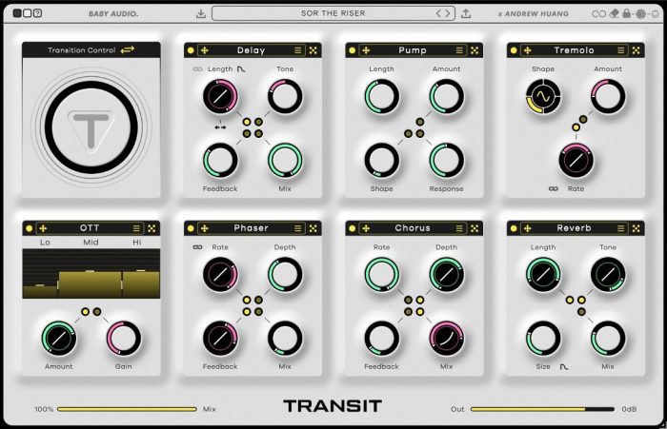Randomize the Phaser module with dice icon
This screenshot has width=667, height=429.
coord(313,228)
